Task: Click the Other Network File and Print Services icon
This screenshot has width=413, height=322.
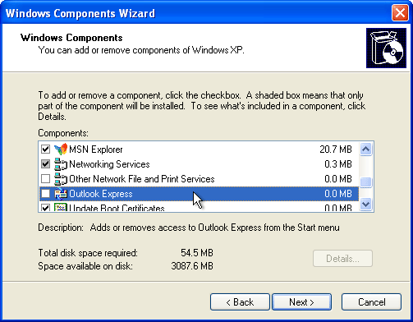Action: 61,179
